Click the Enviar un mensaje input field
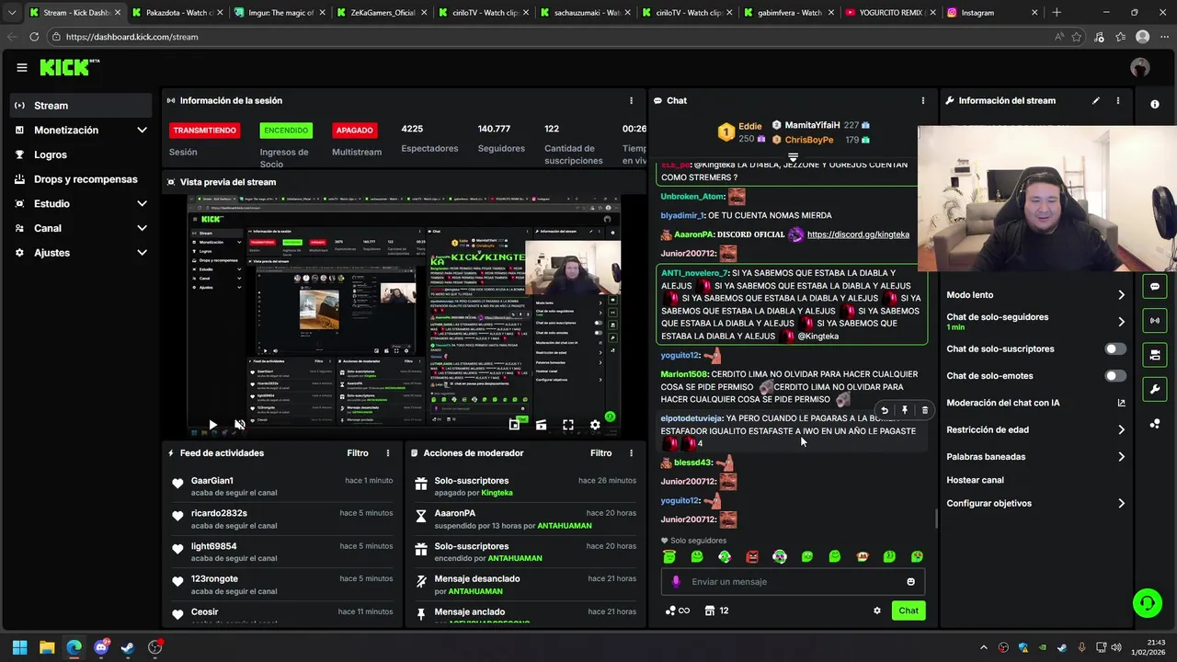1177x662 pixels. pos(793,581)
